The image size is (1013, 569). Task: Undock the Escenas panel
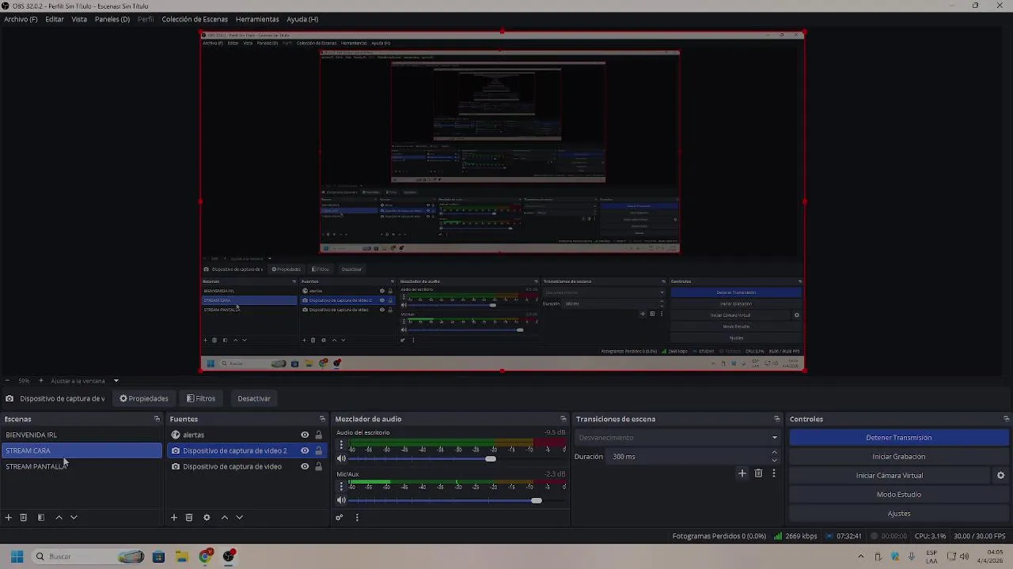[157, 419]
